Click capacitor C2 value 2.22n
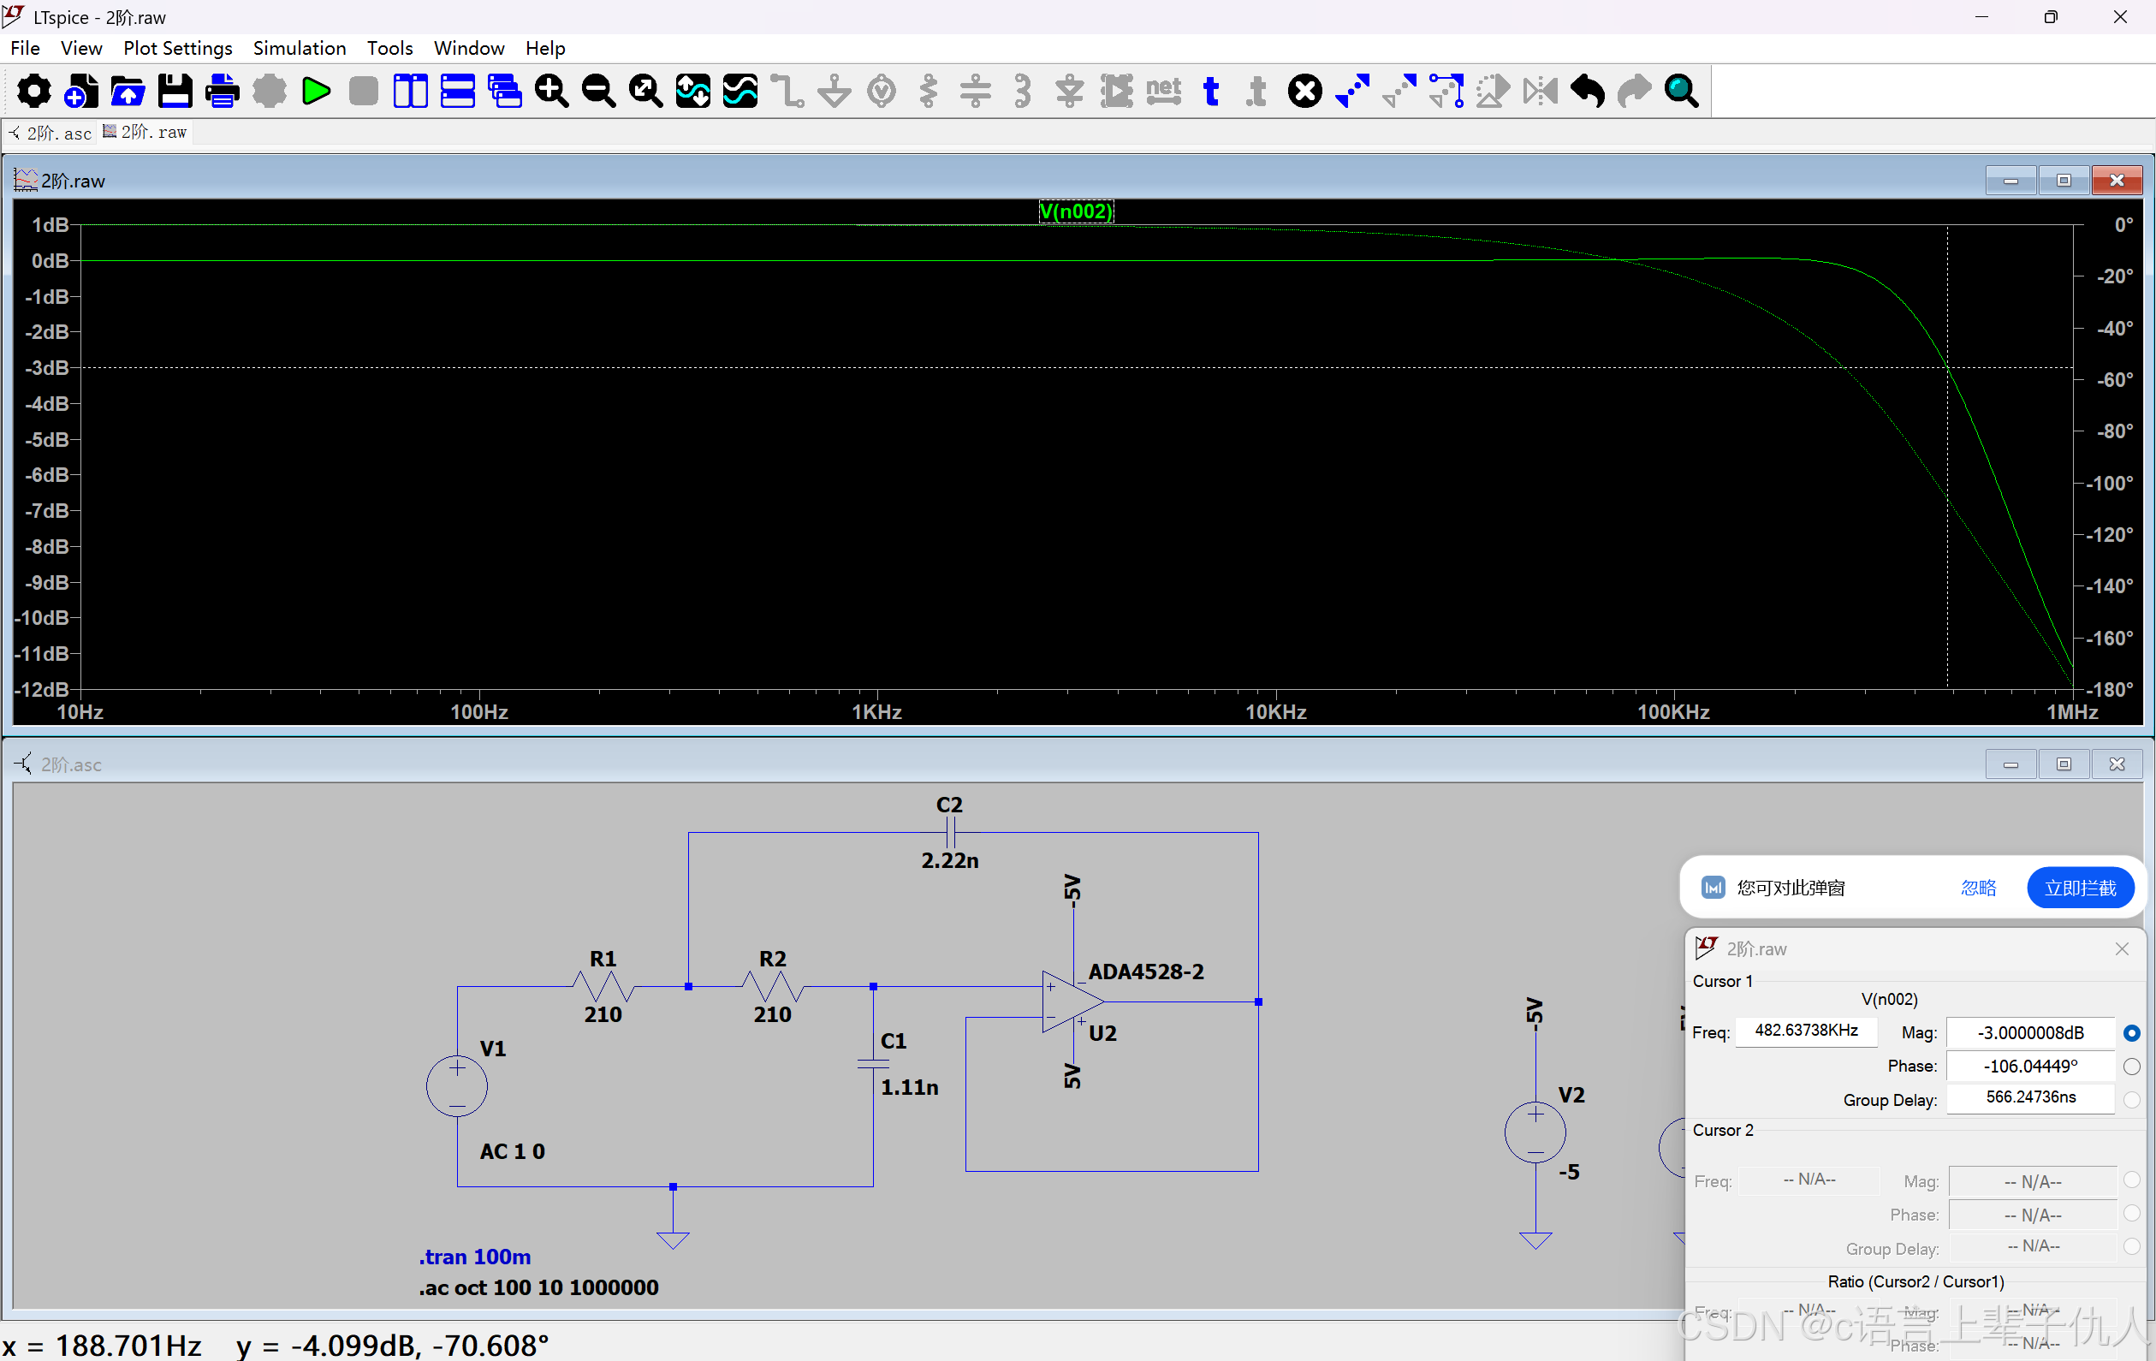The image size is (2156, 1361). point(950,860)
